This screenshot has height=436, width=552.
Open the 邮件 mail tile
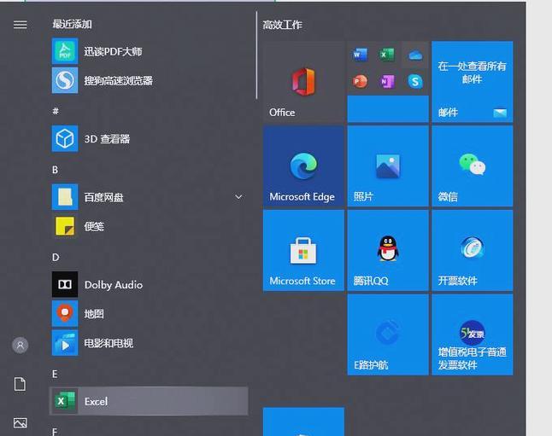pos(473,82)
